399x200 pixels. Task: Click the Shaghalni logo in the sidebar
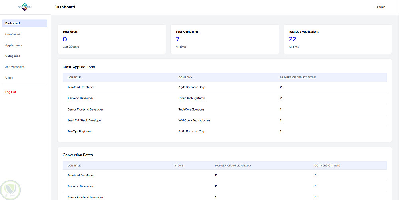coord(25,7)
